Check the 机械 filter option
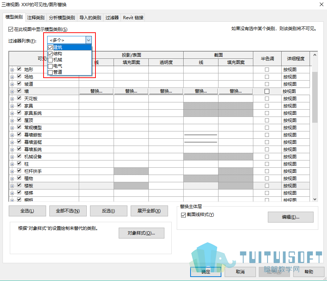The height and width of the screenshot is (281, 327). tap(50, 60)
